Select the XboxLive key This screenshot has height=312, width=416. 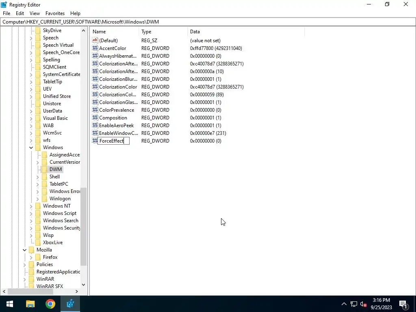coord(53,242)
